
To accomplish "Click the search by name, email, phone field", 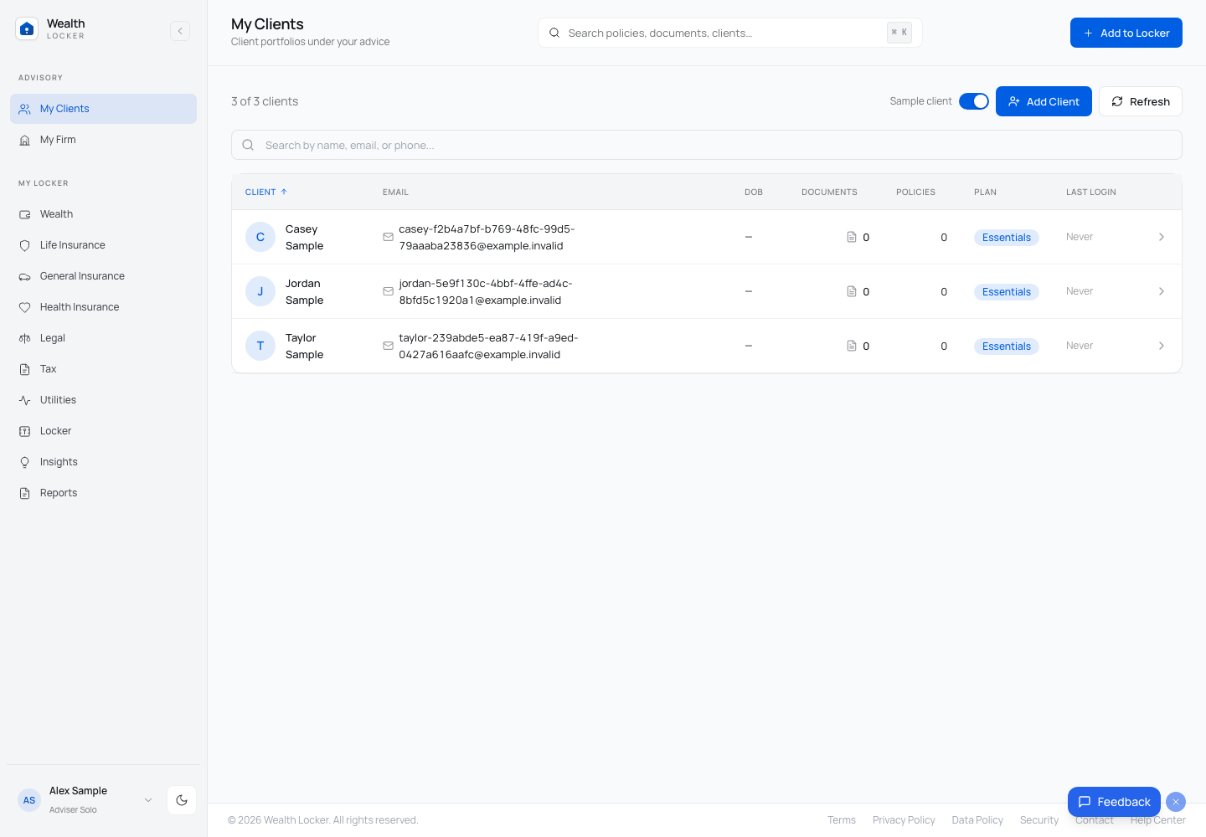I will 707,145.
